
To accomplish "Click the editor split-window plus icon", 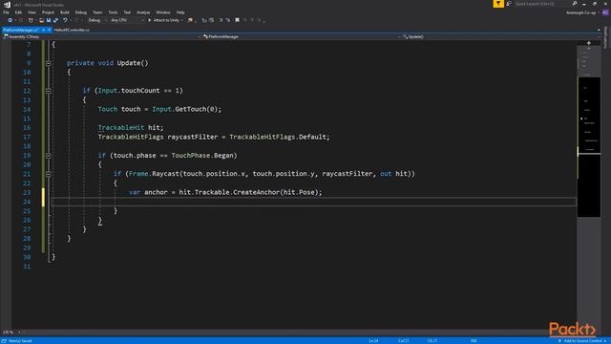I will (x=588, y=43).
